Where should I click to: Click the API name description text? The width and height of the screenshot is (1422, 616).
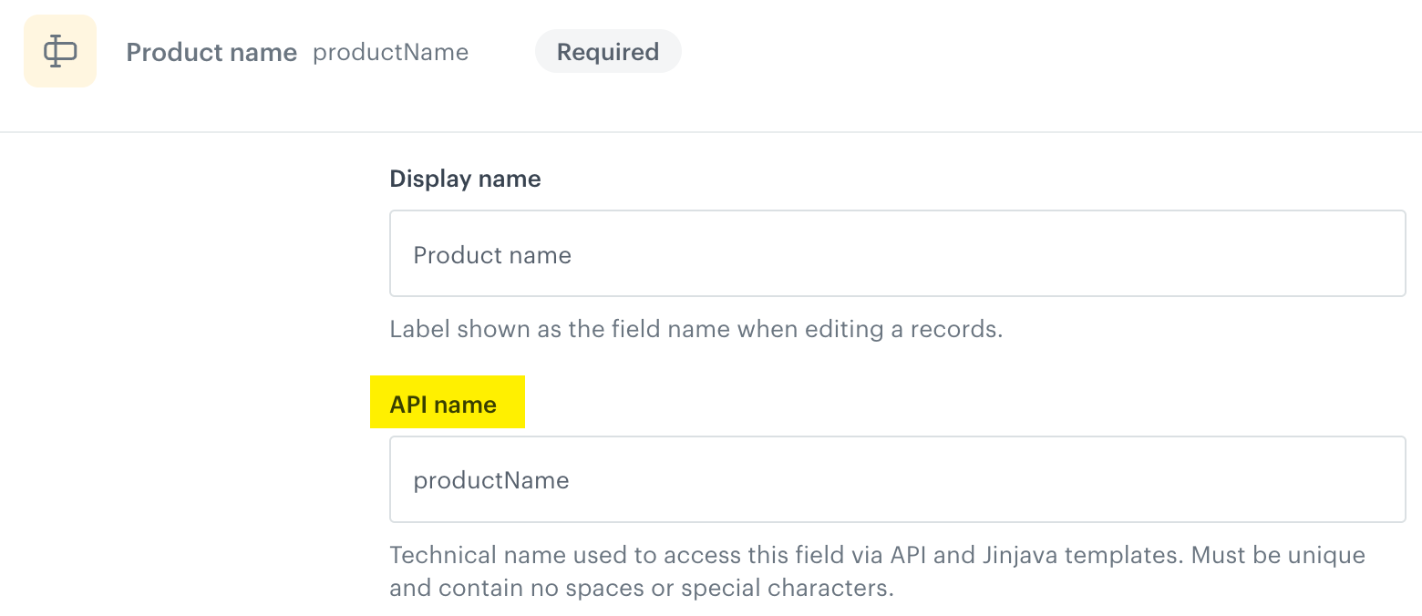(877, 570)
